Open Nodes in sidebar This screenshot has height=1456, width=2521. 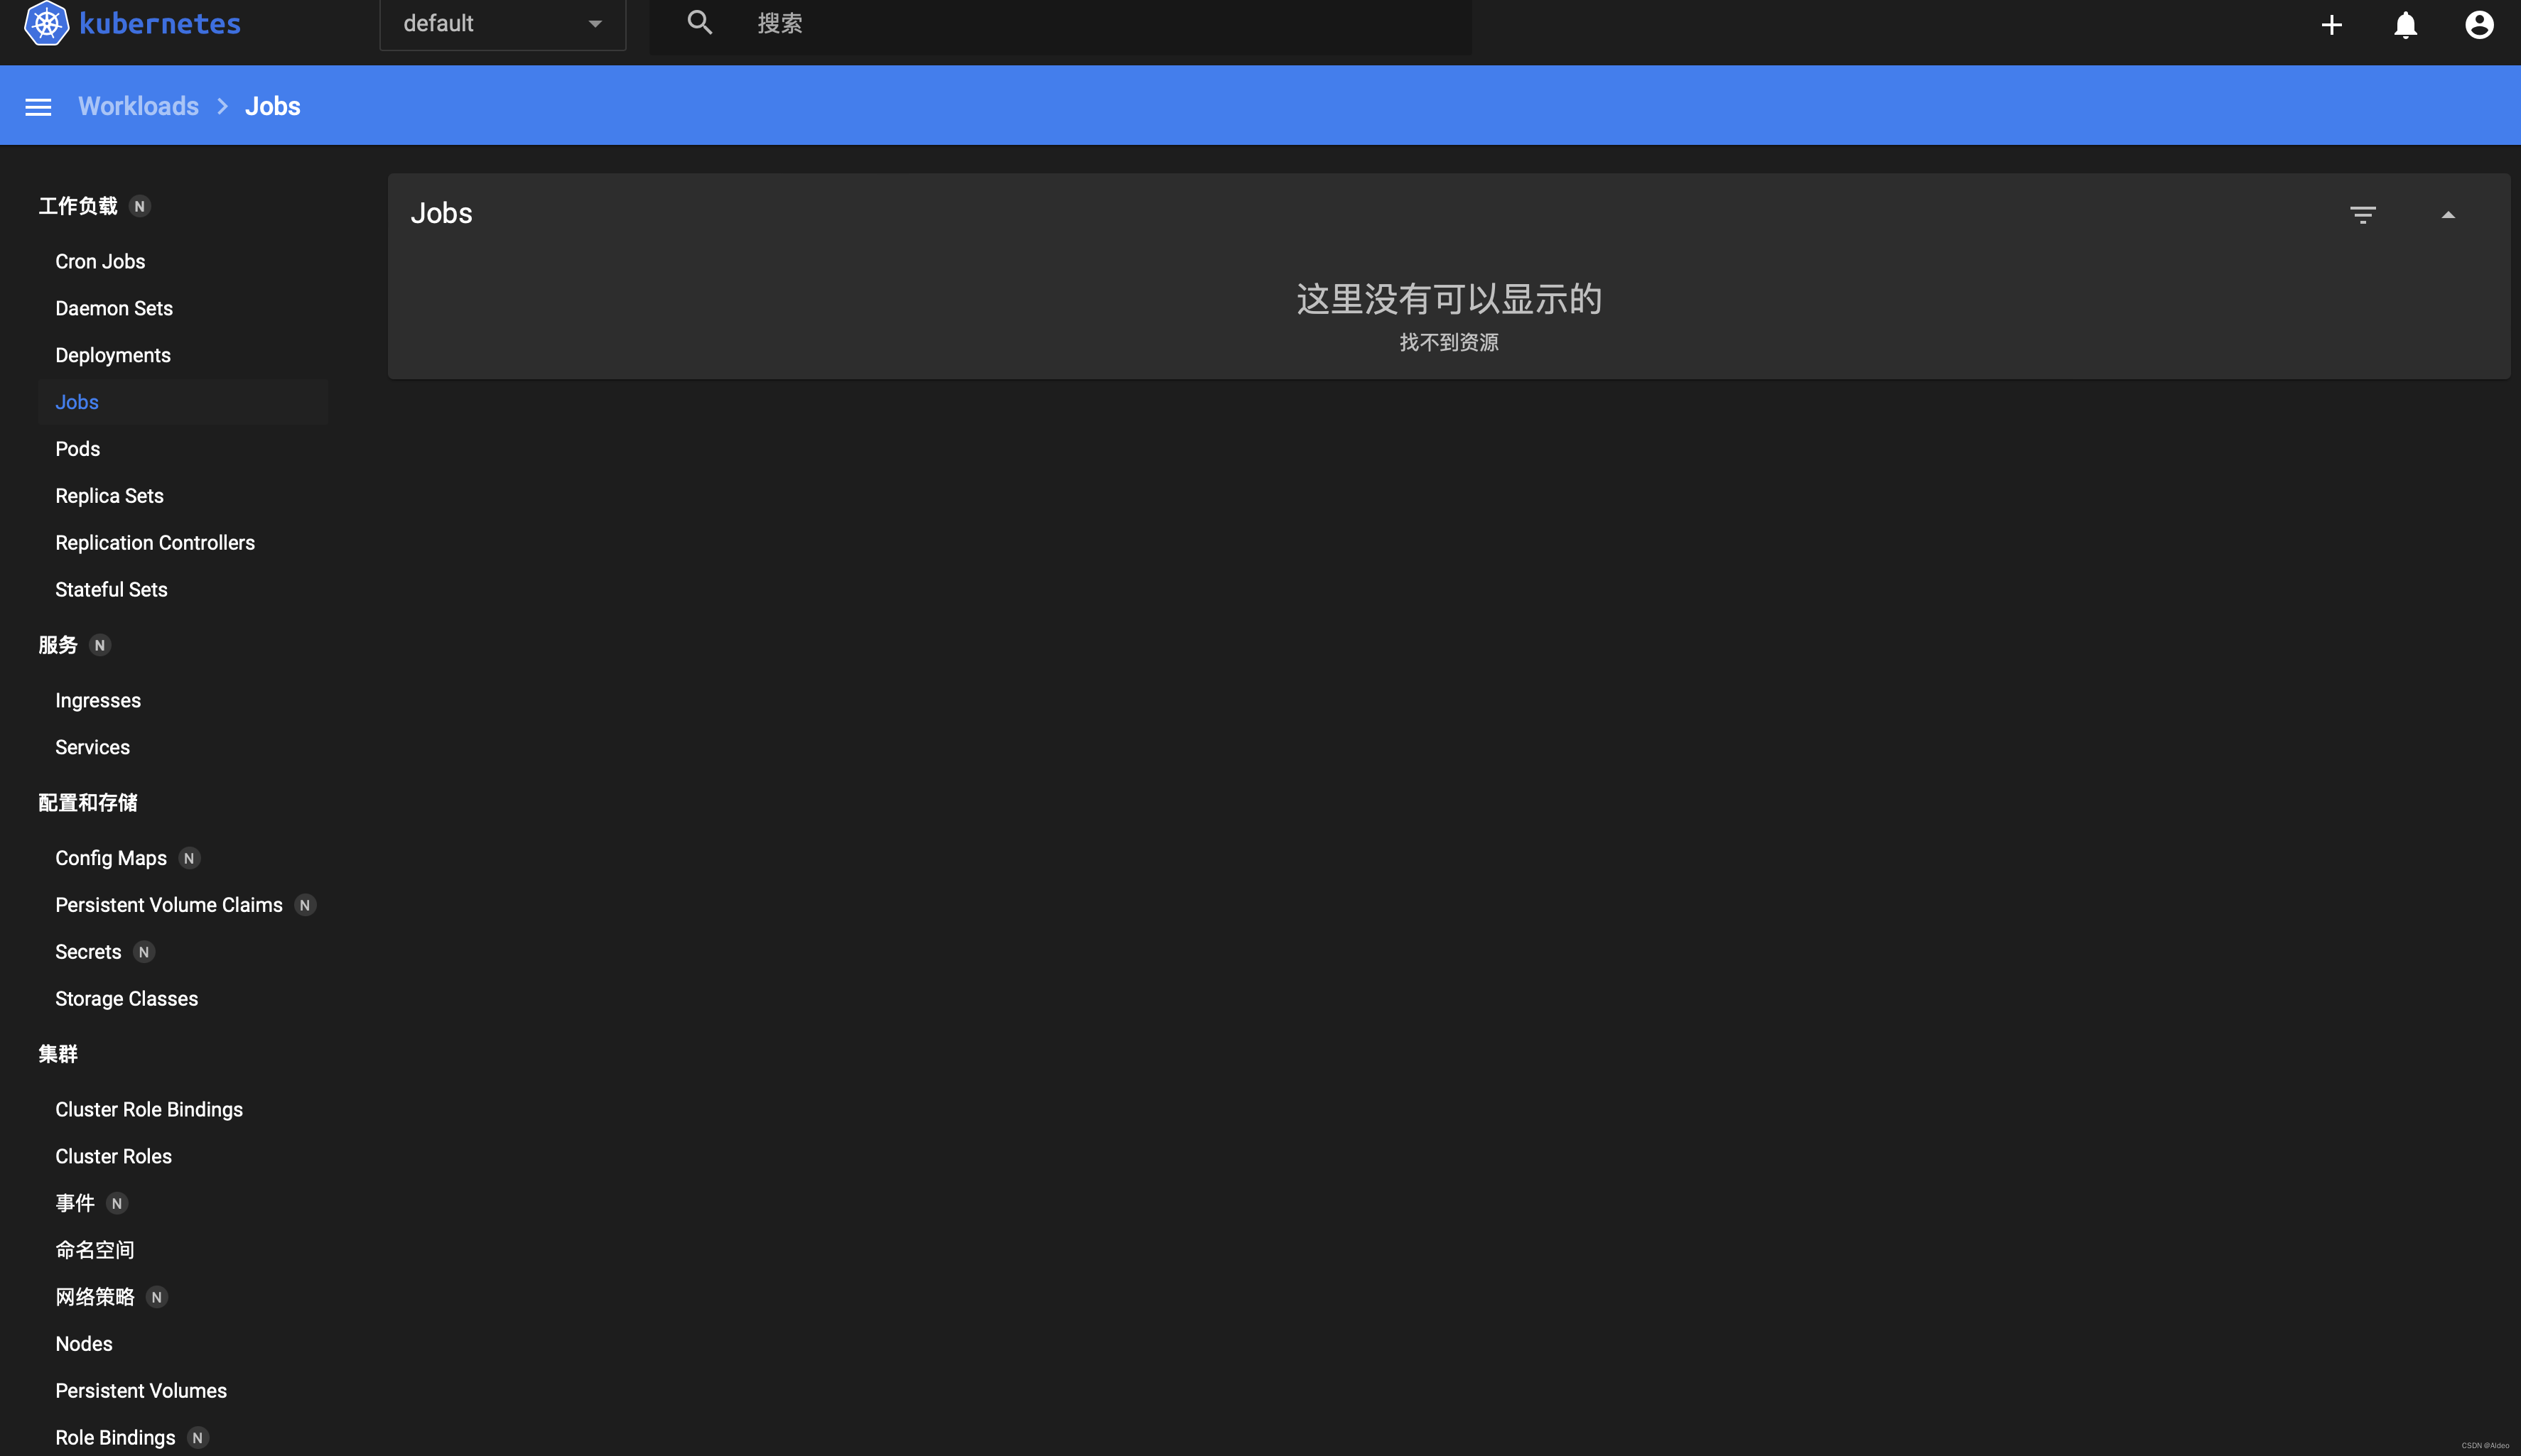click(84, 1344)
